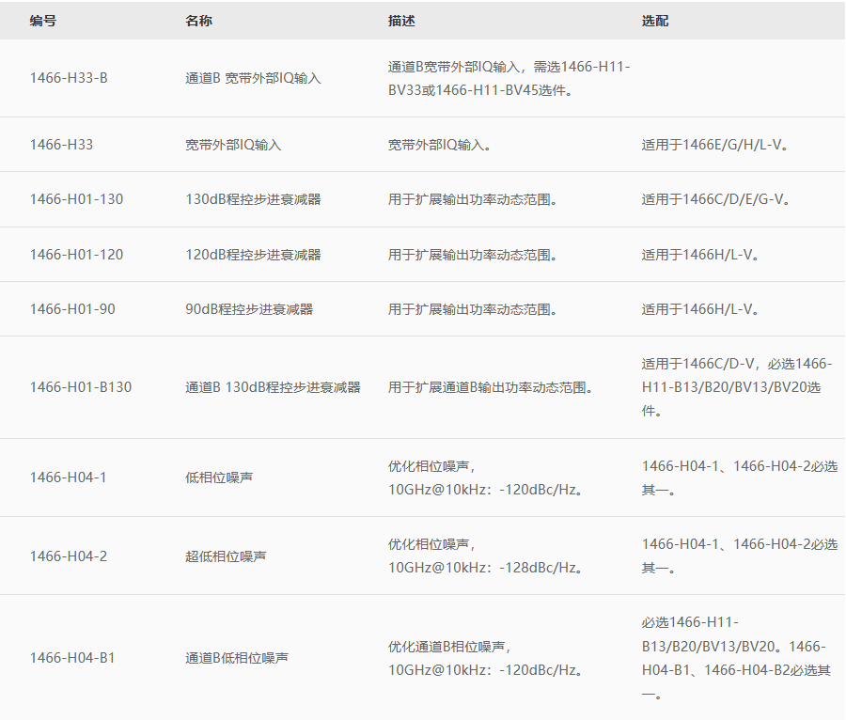Select the 1466-H01-90 code cell

click(72, 309)
